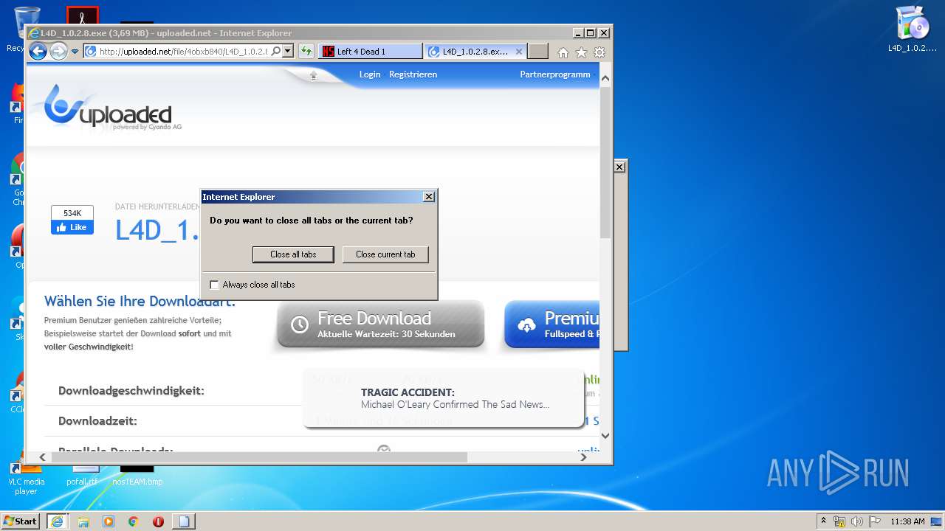Viewport: 945px width, 531px height.
Task: Click the grey up arrow in page header
Action: pyautogui.click(x=313, y=75)
